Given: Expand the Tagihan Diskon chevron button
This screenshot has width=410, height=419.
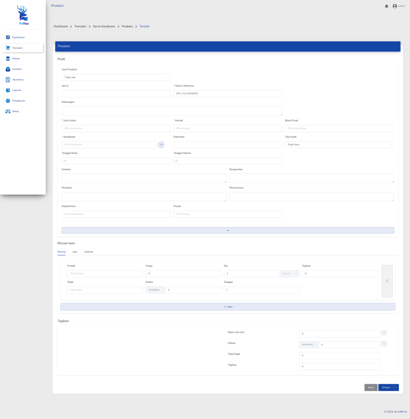Looking at the screenshot, I should tap(384, 344).
